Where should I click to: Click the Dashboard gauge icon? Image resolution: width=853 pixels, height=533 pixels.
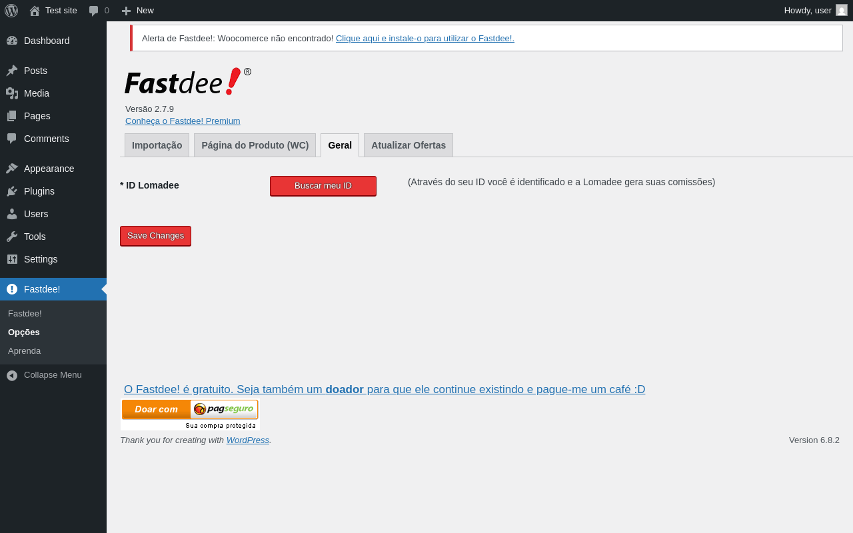pos(12,41)
